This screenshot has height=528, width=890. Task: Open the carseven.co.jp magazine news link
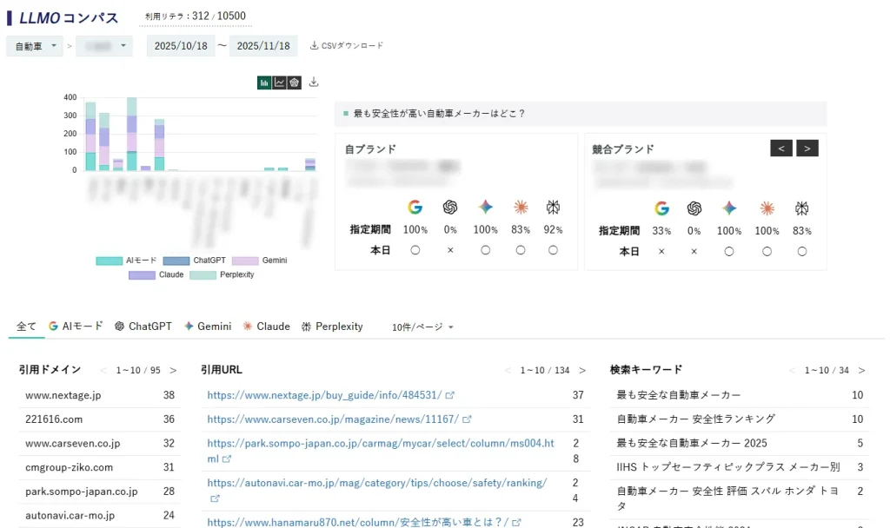[x=333, y=419]
